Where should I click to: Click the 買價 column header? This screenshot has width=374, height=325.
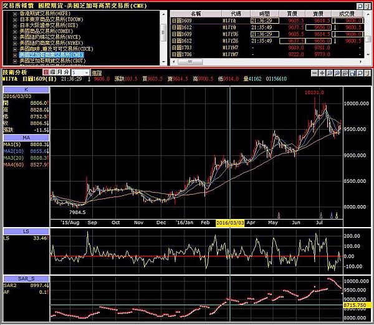pyautogui.click(x=292, y=14)
